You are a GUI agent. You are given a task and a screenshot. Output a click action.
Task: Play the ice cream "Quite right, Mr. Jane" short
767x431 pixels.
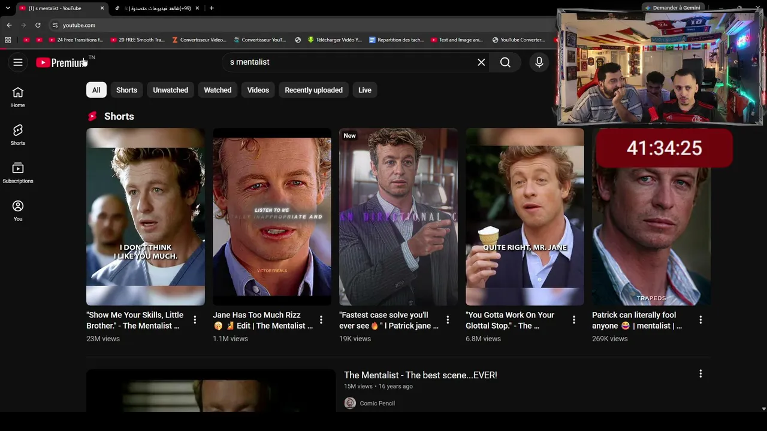pos(525,217)
